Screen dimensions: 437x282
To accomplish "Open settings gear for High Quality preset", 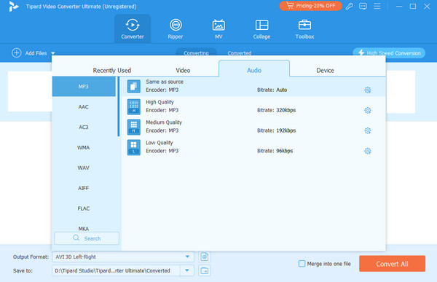I will click(x=368, y=110).
